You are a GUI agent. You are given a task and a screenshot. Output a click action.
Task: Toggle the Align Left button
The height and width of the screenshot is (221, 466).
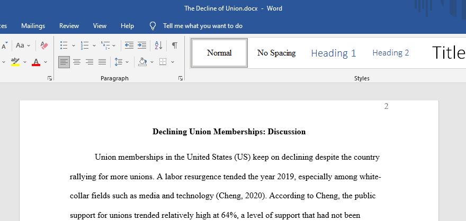tap(64, 62)
